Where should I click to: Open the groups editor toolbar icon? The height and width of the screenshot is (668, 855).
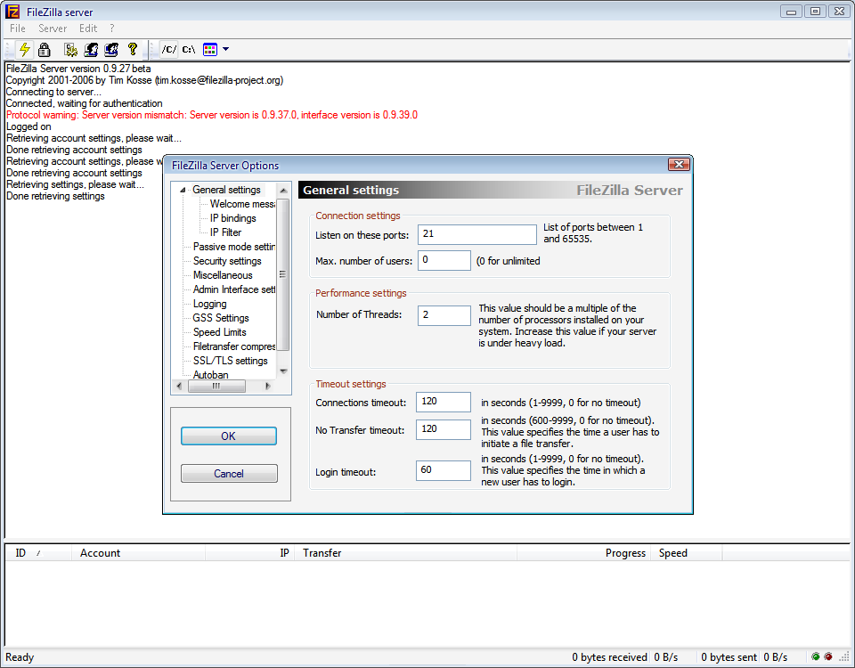click(111, 50)
